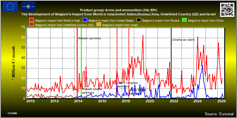
Task: Click the 2026 x-axis label
Action: 222,101
